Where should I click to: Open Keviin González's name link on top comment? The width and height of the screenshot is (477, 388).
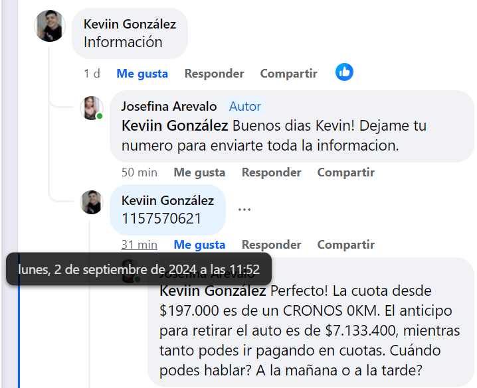130,24
